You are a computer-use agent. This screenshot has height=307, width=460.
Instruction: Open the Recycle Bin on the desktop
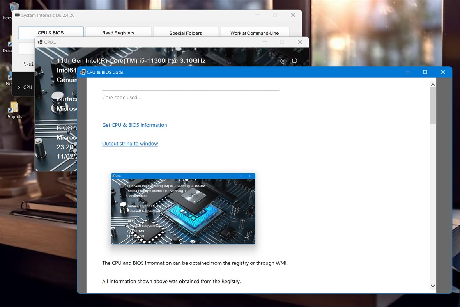pyautogui.click(x=14, y=8)
